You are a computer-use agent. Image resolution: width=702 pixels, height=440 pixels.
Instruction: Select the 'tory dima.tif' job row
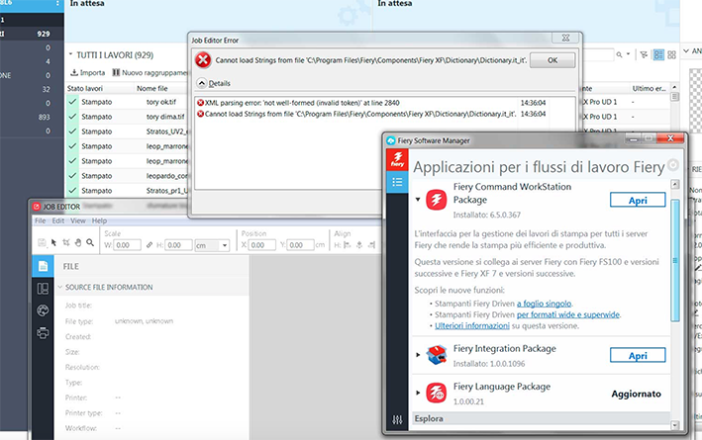(128, 117)
